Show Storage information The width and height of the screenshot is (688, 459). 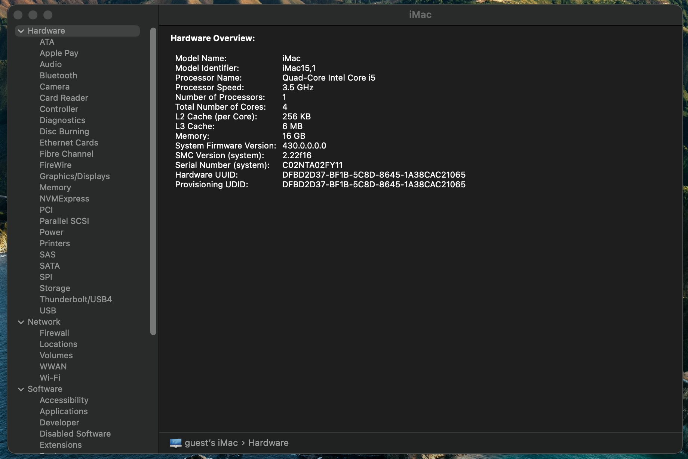click(55, 288)
